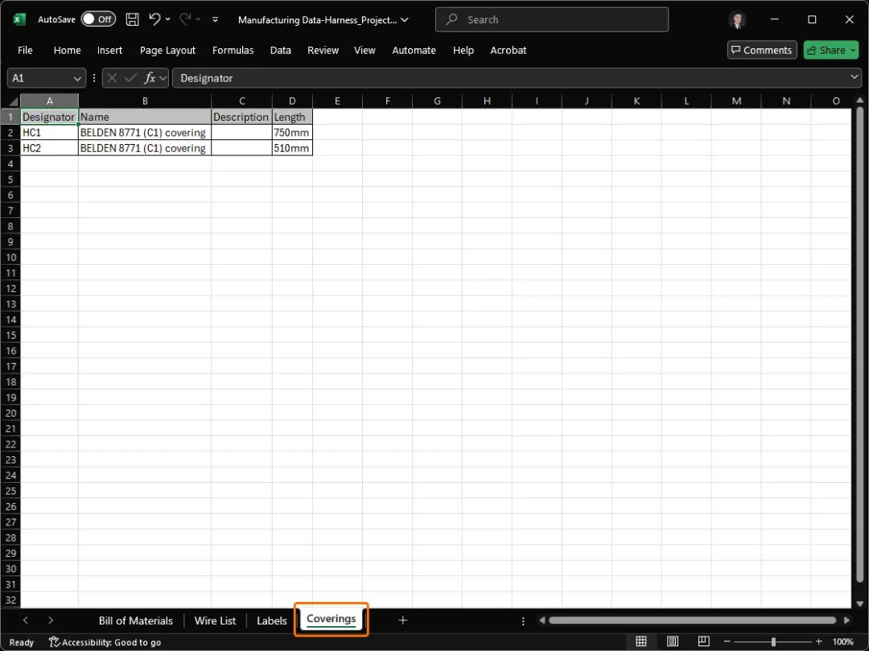This screenshot has width=869, height=651.
Task: Click the zoom level slider
Action: pyautogui.click(x=772, y=641)
